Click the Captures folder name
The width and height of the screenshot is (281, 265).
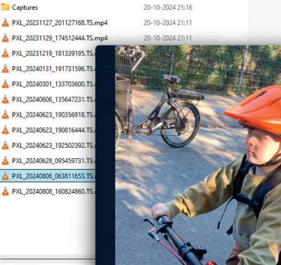click(25, 7)
